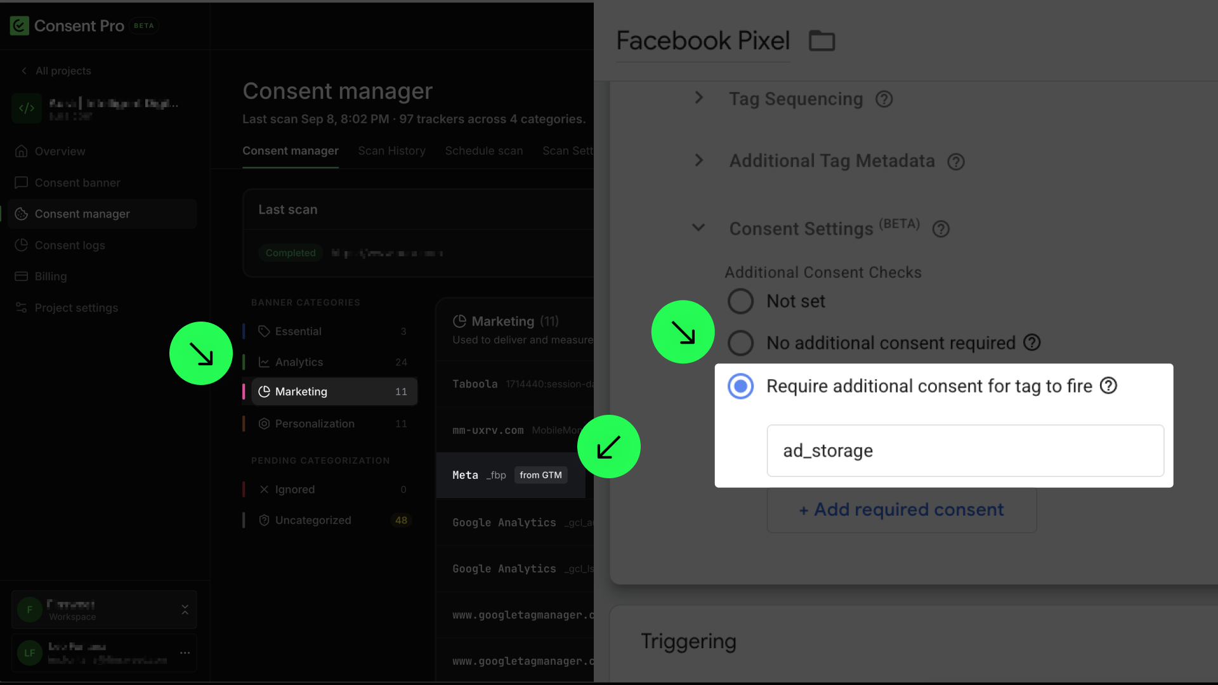1218x685 pixels.
Task: Click Add required consent button
Action: point(901,510)
